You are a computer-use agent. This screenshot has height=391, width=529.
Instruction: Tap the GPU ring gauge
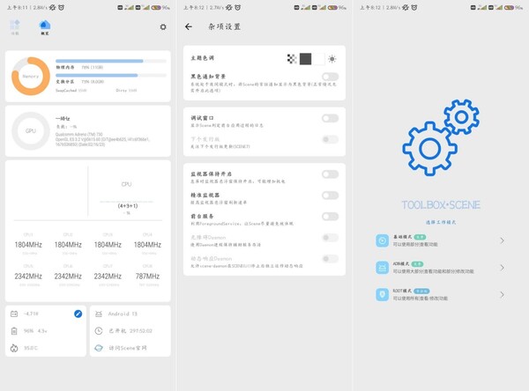coord(31,131)
